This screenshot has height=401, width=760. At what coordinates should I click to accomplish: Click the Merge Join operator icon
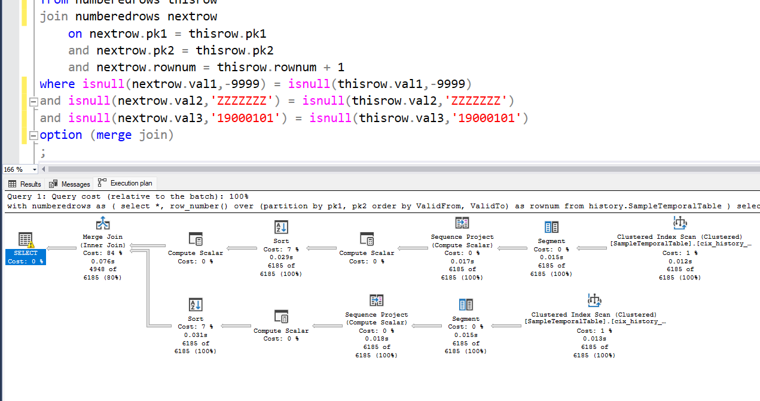(103, 224)
